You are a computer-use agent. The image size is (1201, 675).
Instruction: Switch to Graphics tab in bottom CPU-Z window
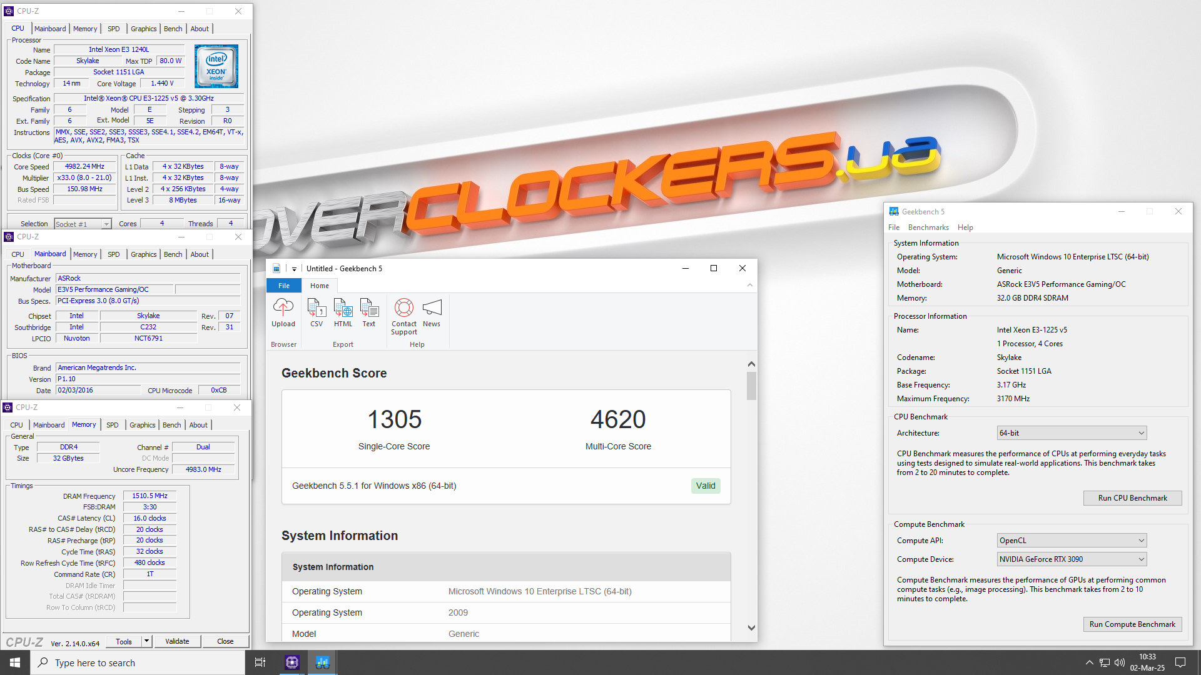(x=143, y=425)
